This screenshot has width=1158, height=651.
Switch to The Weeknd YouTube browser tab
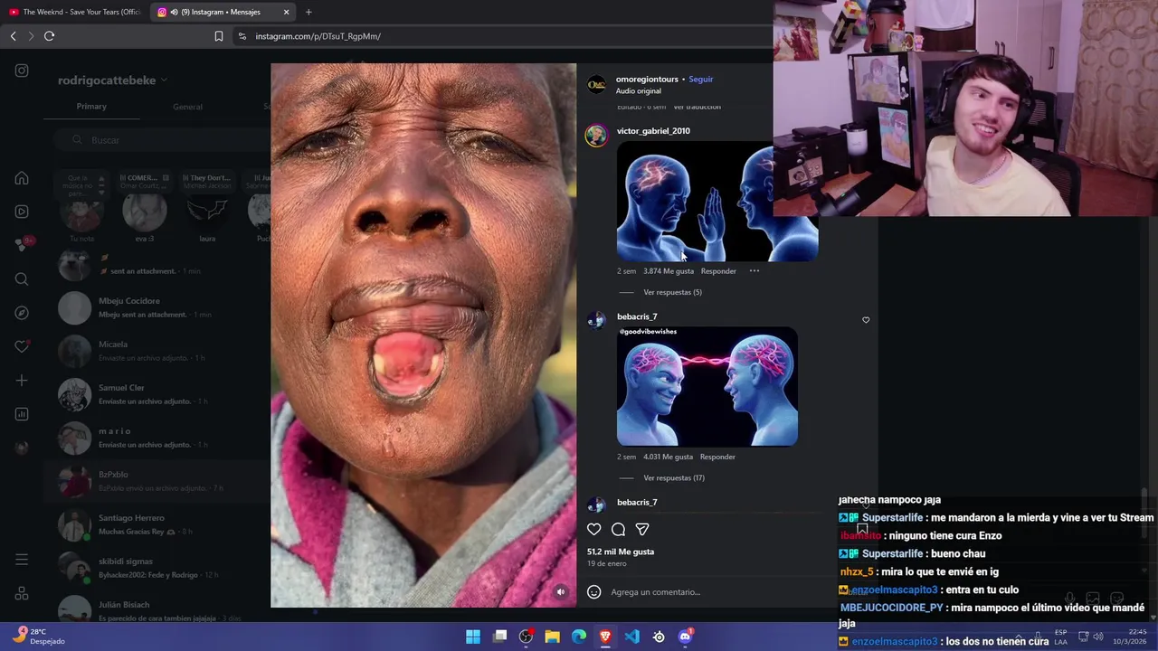tap(74, 12)
